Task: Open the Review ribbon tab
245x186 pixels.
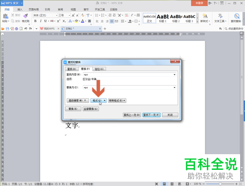Action: [60, 9]
